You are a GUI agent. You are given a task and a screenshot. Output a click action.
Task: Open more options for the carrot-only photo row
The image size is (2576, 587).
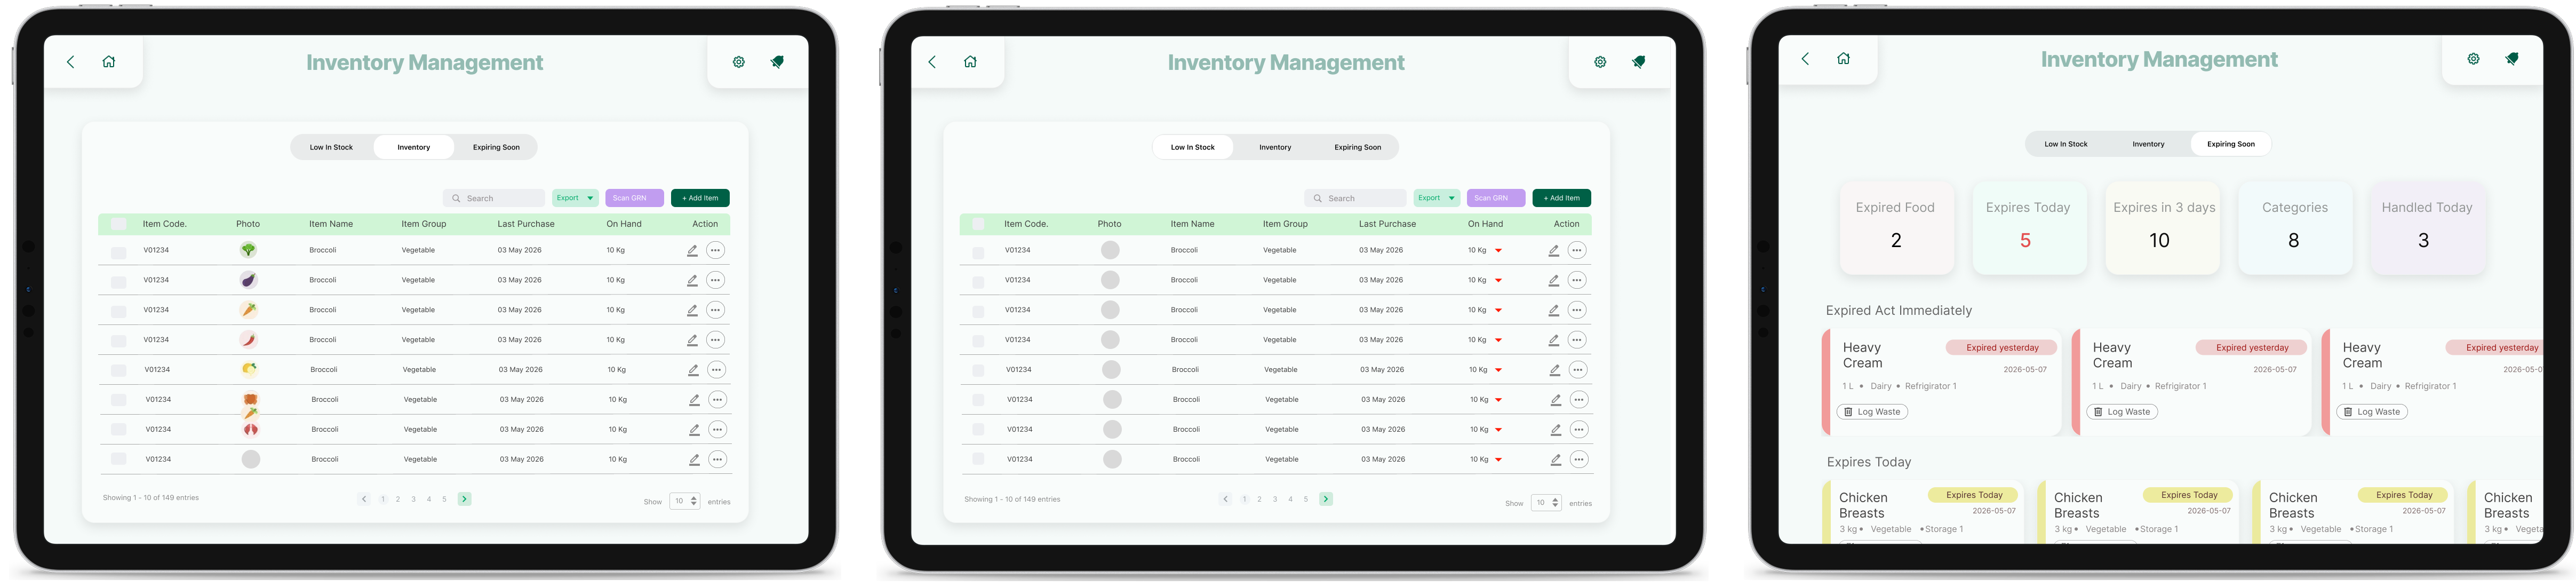[715, 310]
